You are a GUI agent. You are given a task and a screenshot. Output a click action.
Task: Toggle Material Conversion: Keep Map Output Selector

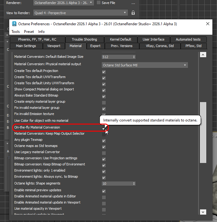coord(104,135)
